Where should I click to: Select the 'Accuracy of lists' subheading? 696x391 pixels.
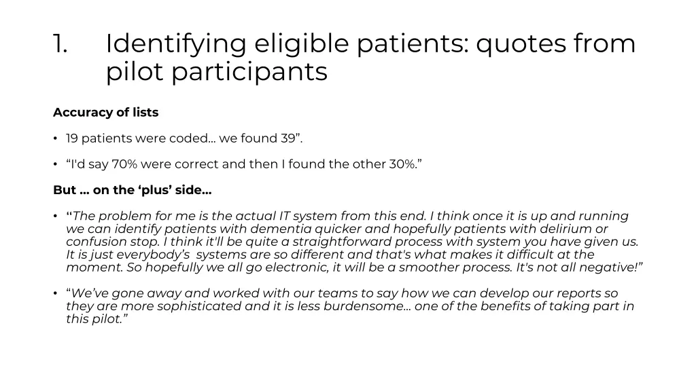[x=105, y=112]
